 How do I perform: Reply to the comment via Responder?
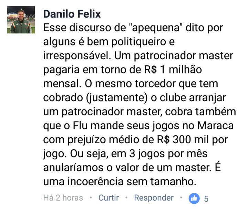154,198
